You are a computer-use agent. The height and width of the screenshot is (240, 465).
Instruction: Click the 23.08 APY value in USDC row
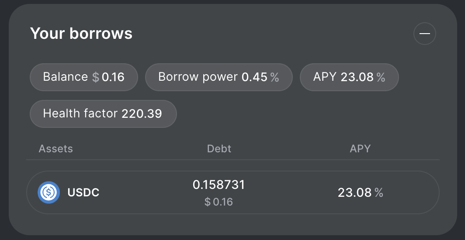[x=354, y=192]
